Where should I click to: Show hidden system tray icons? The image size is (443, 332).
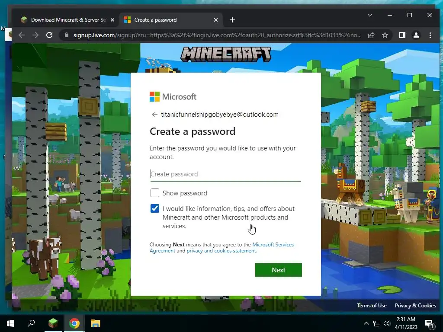366,323
